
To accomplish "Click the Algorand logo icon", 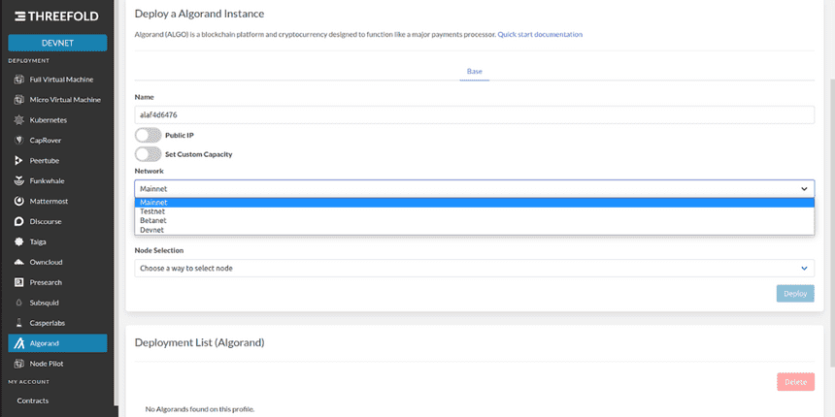I will tap(19, 343).
